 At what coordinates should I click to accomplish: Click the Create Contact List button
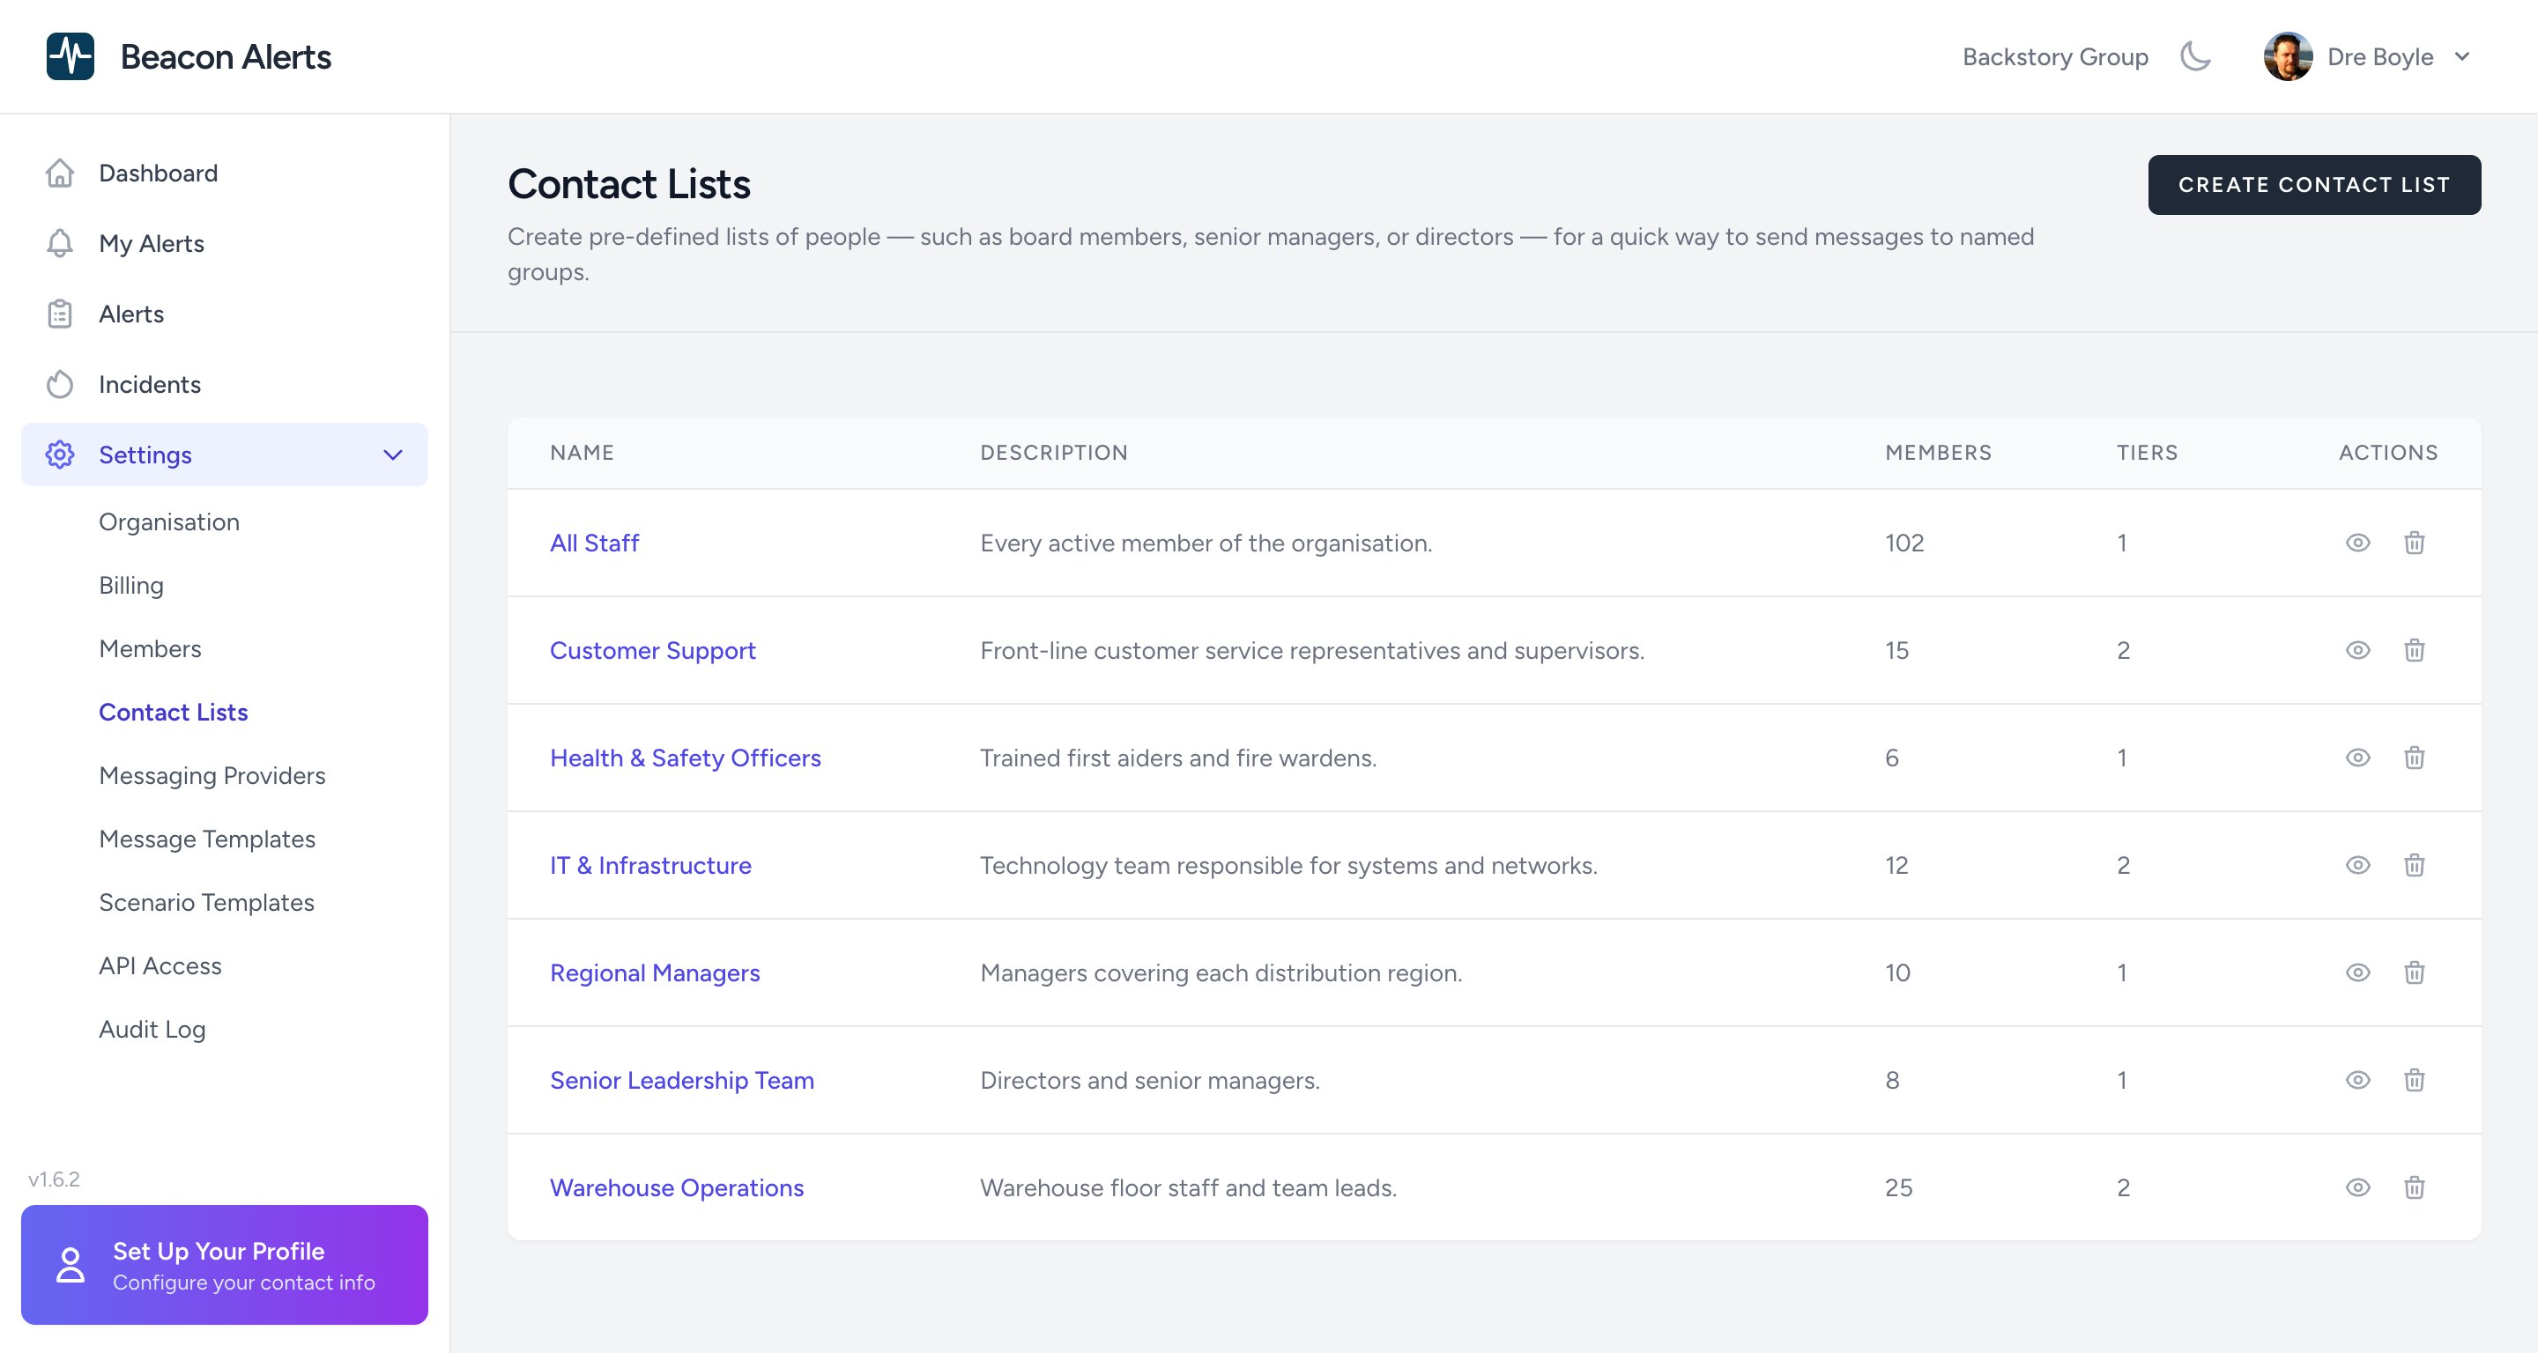click(2313, 185)
